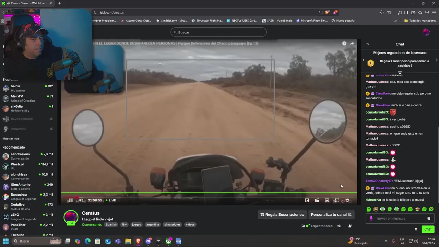
Task: Open user profile avatar menu
Action: tap(426, 32)
